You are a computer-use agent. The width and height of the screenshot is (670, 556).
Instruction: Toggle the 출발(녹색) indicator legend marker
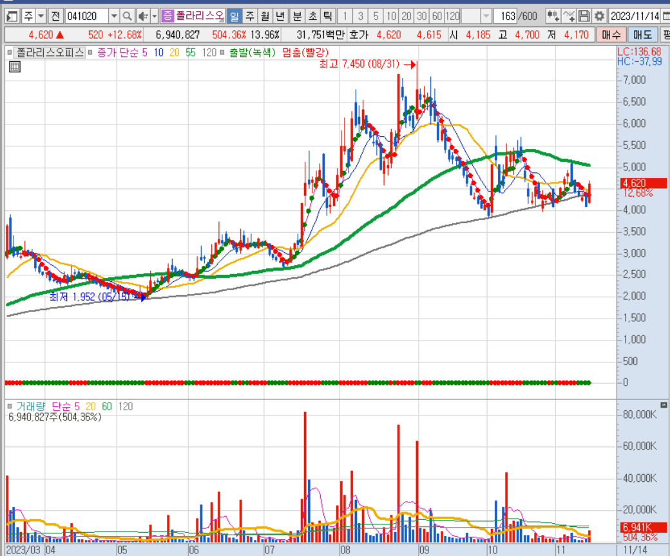[x=222, y=53]
